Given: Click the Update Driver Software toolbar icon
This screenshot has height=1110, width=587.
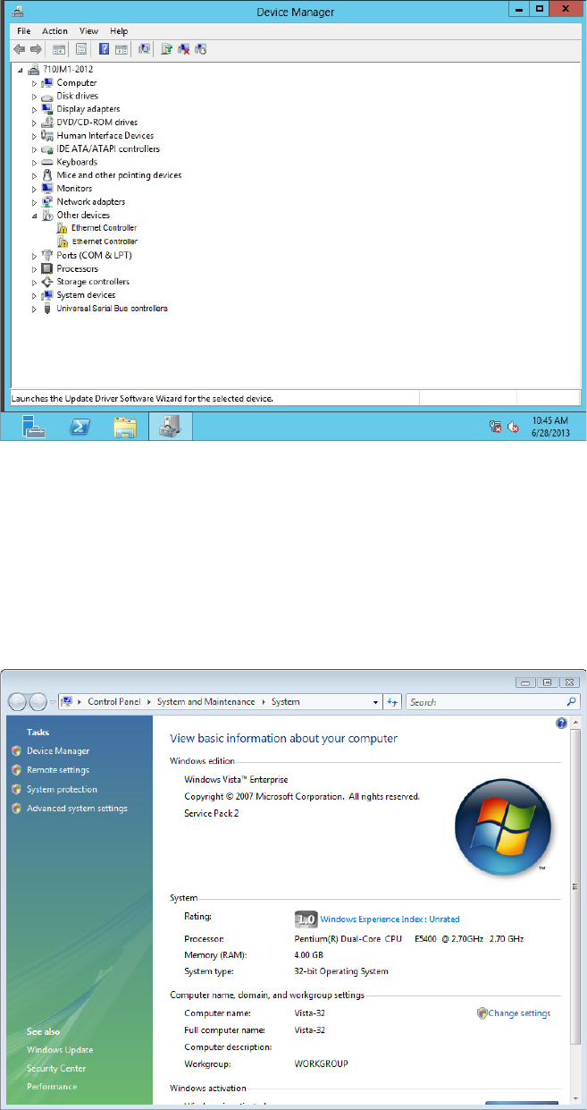Looking at the screenshot, I should tap(166, 49).
